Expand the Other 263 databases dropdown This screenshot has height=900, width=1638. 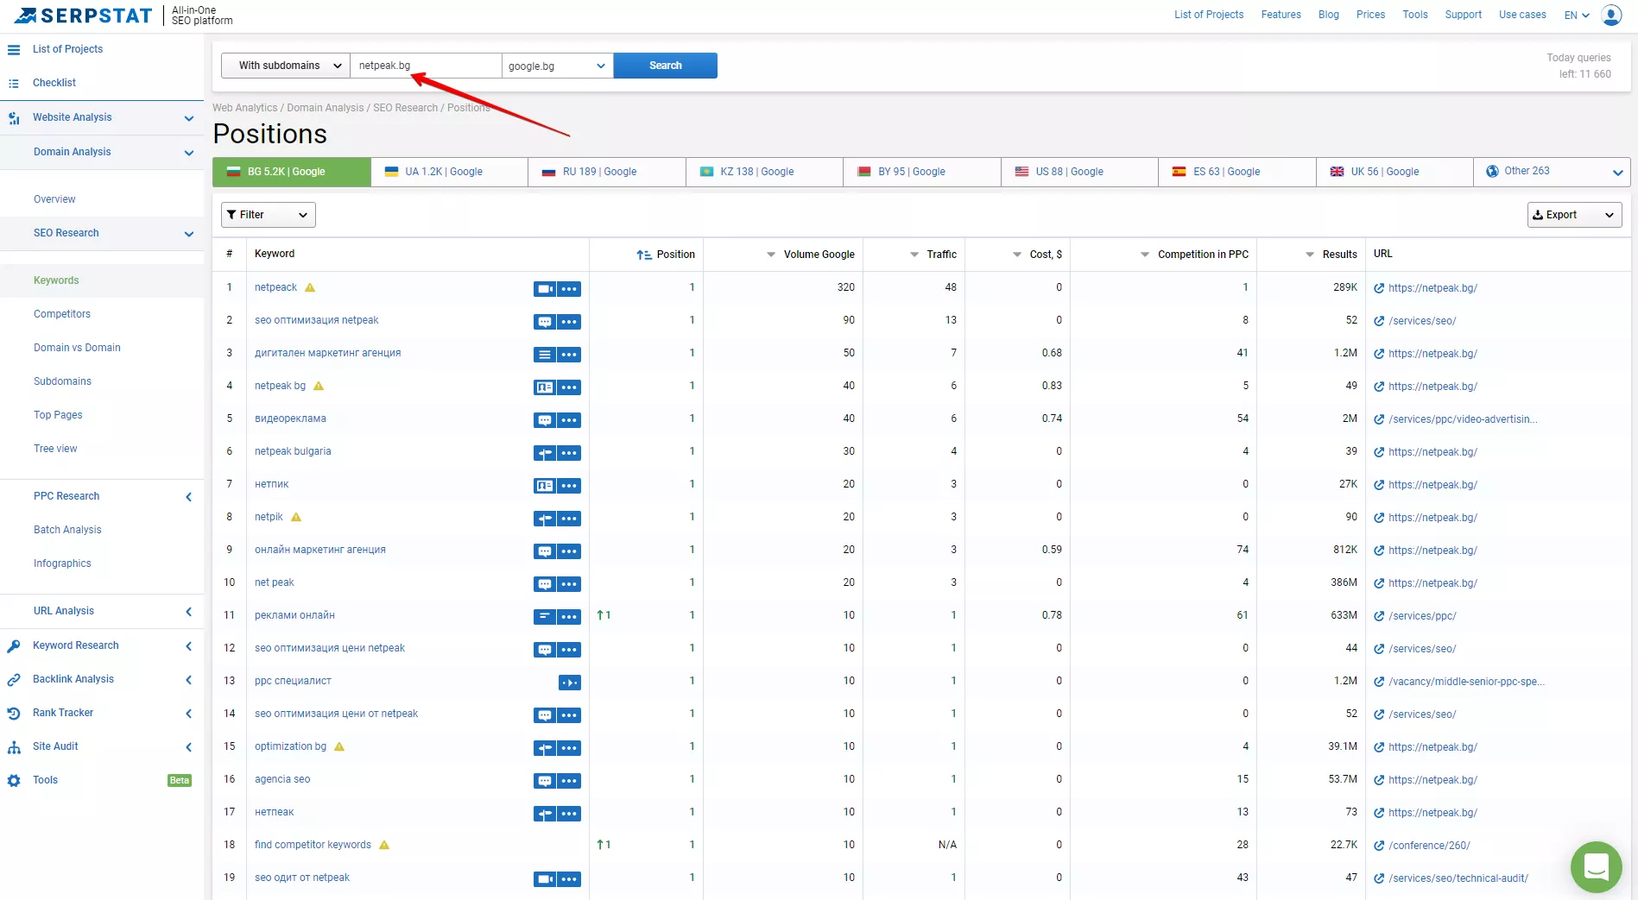click(1553, 172)
